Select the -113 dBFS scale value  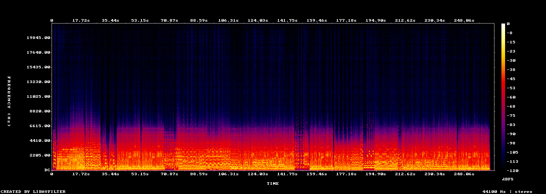coord(512,162)
